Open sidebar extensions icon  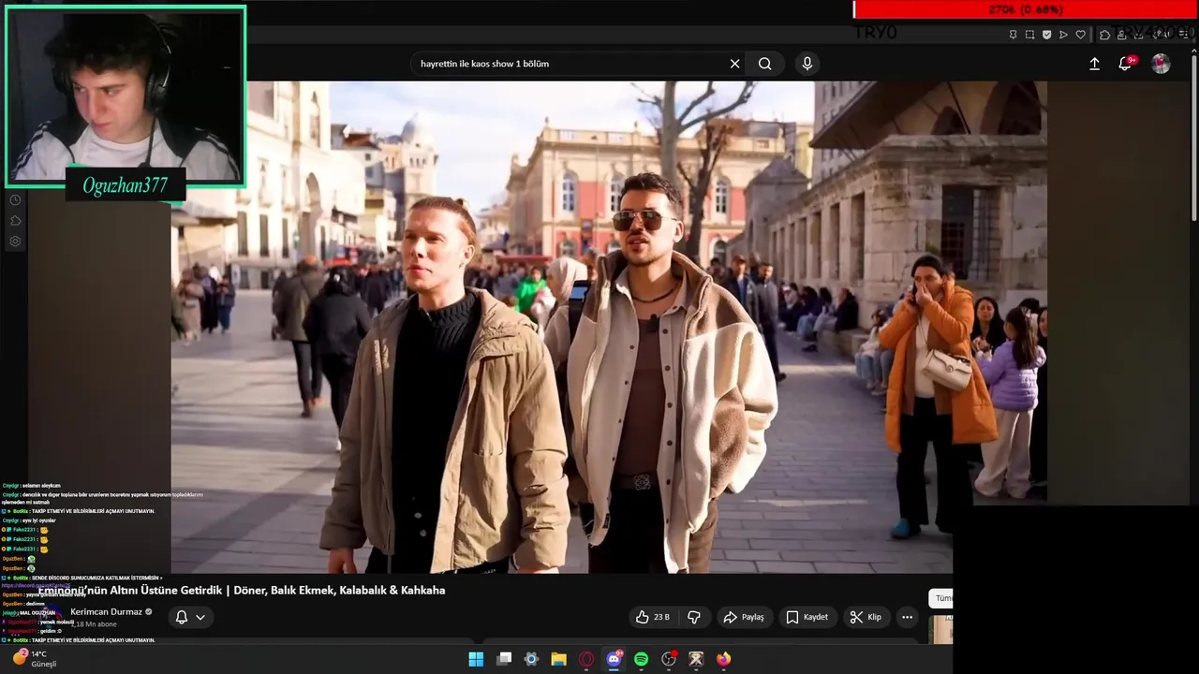[15, 221]
